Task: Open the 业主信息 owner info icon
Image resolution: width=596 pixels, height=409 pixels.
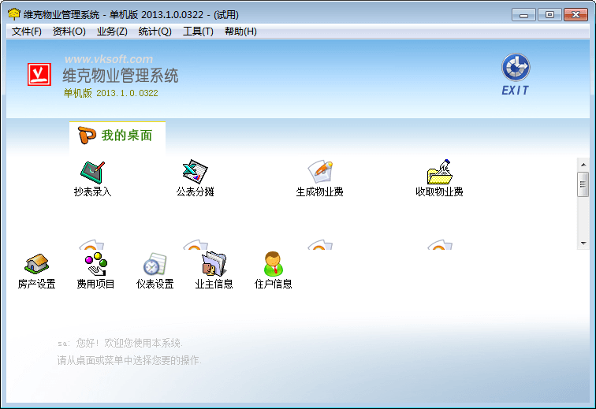Action: [x=214, y=265]
